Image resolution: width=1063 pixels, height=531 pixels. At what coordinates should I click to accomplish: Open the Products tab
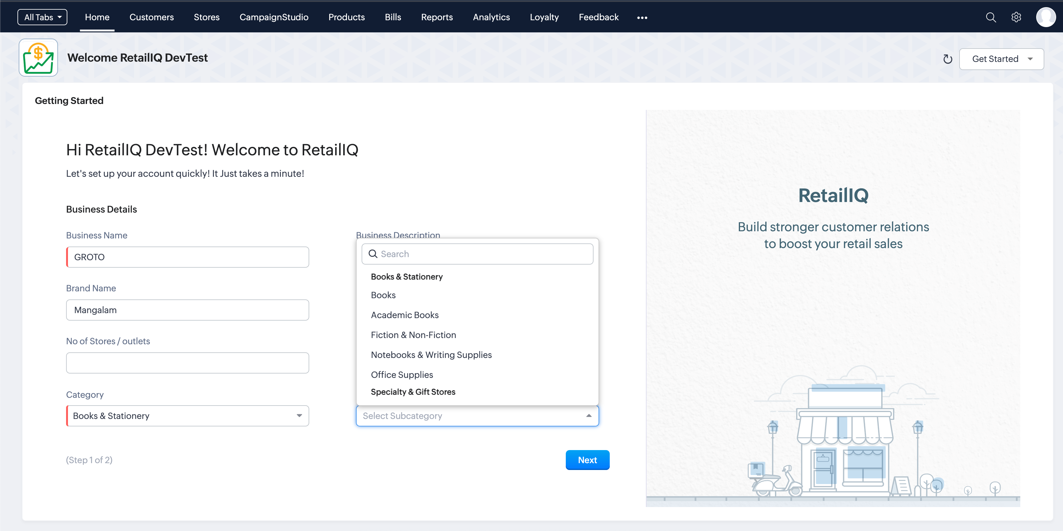[x=346, y=17]
